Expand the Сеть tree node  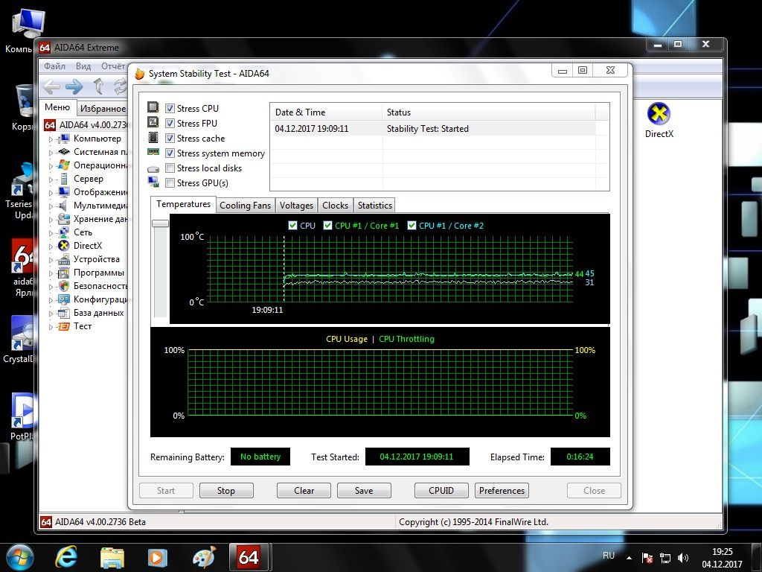pos(51,233)
